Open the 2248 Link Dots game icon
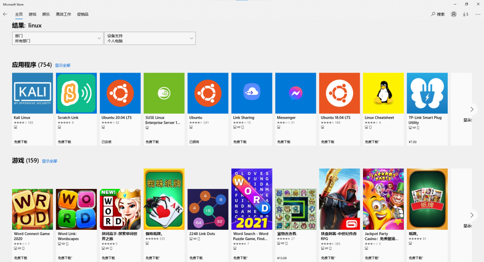The width and height of the screenshot is (484, 262). [x=208, y=209]
